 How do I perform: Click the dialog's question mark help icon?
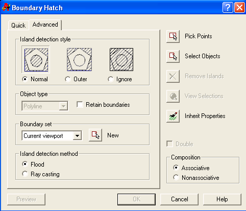click(228, 8)
